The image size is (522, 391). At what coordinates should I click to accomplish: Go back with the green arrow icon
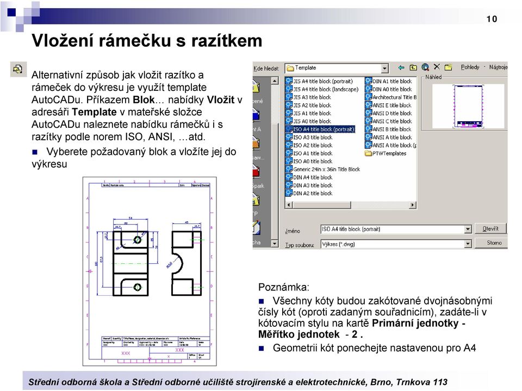tap(401, 67)
